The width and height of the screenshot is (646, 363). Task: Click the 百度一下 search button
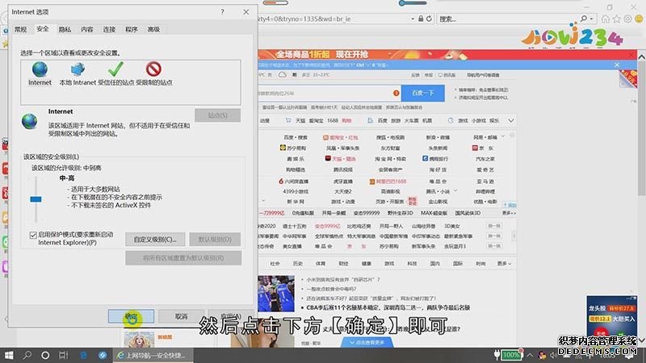pos(422,93)
